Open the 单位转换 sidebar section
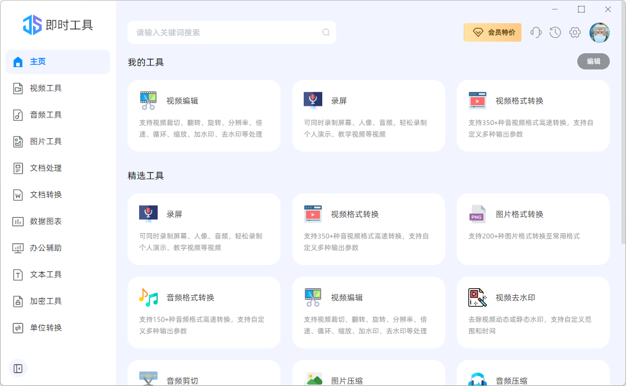 pyautogui.click(x=58, y=328)
